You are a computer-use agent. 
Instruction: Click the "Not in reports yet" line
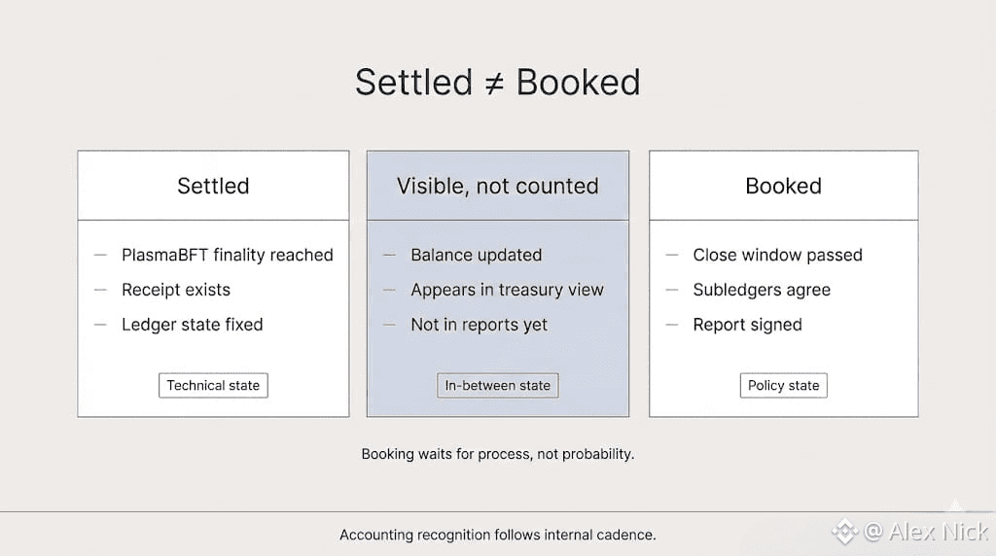coord(479,325)
